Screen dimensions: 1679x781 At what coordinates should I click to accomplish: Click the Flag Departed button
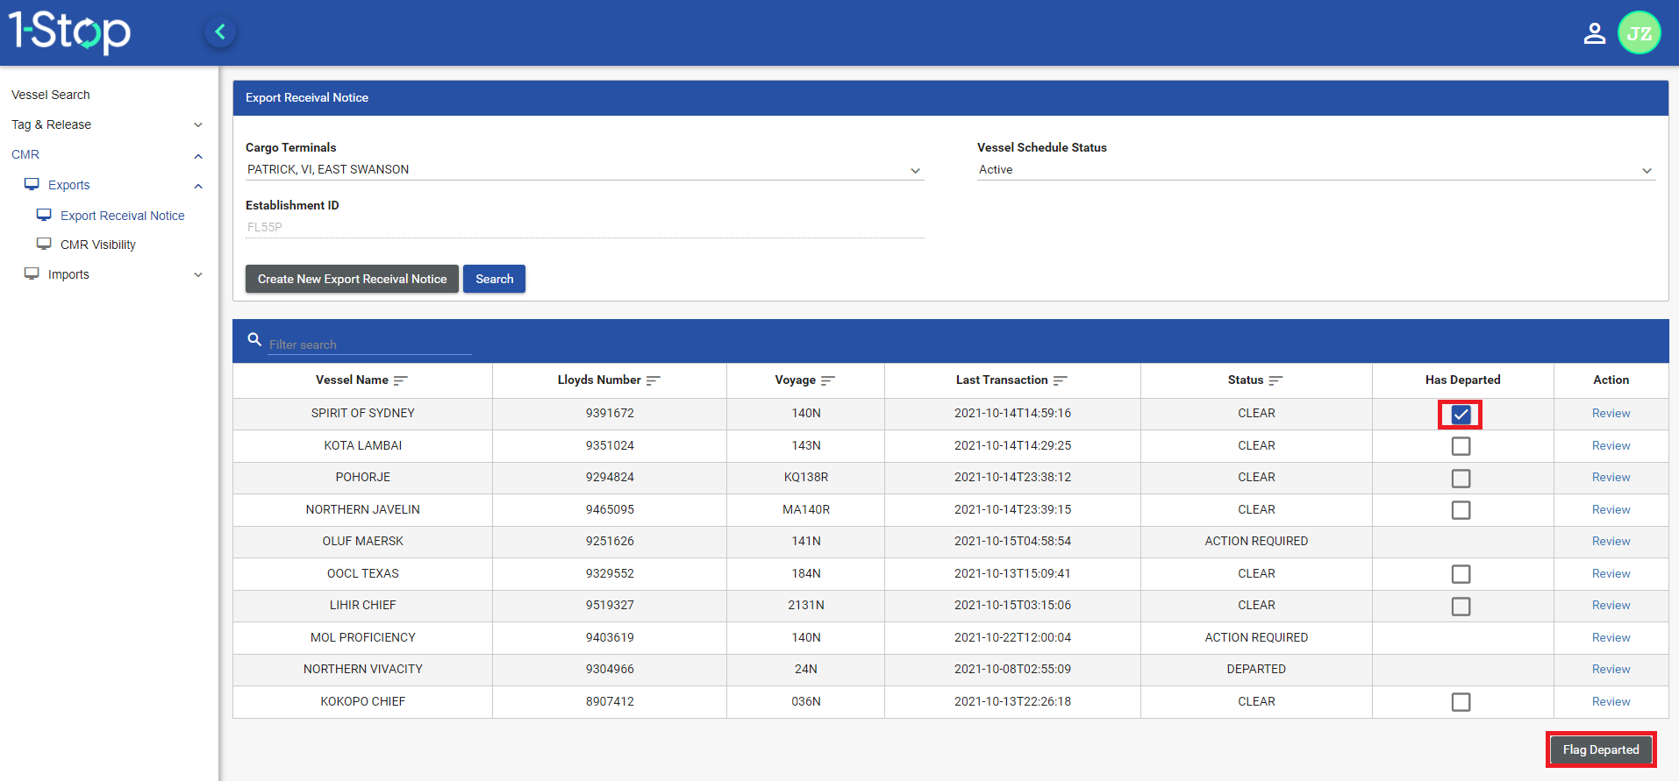point(1601,749)
